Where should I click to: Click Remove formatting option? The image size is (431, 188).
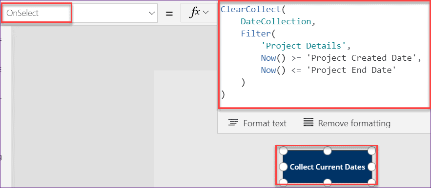[347, 123]
